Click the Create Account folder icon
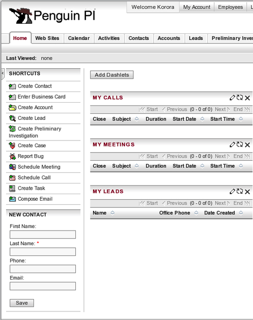This screenshot has width=253, height=320. 12,108
